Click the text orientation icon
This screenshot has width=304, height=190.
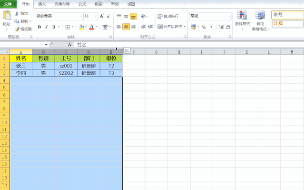pos(144,16)
